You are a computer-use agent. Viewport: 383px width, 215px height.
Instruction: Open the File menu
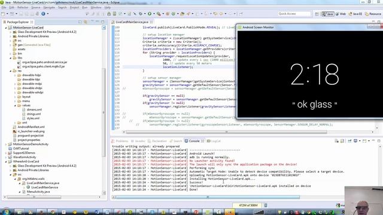pyautogui.click(x=4, y=8)
